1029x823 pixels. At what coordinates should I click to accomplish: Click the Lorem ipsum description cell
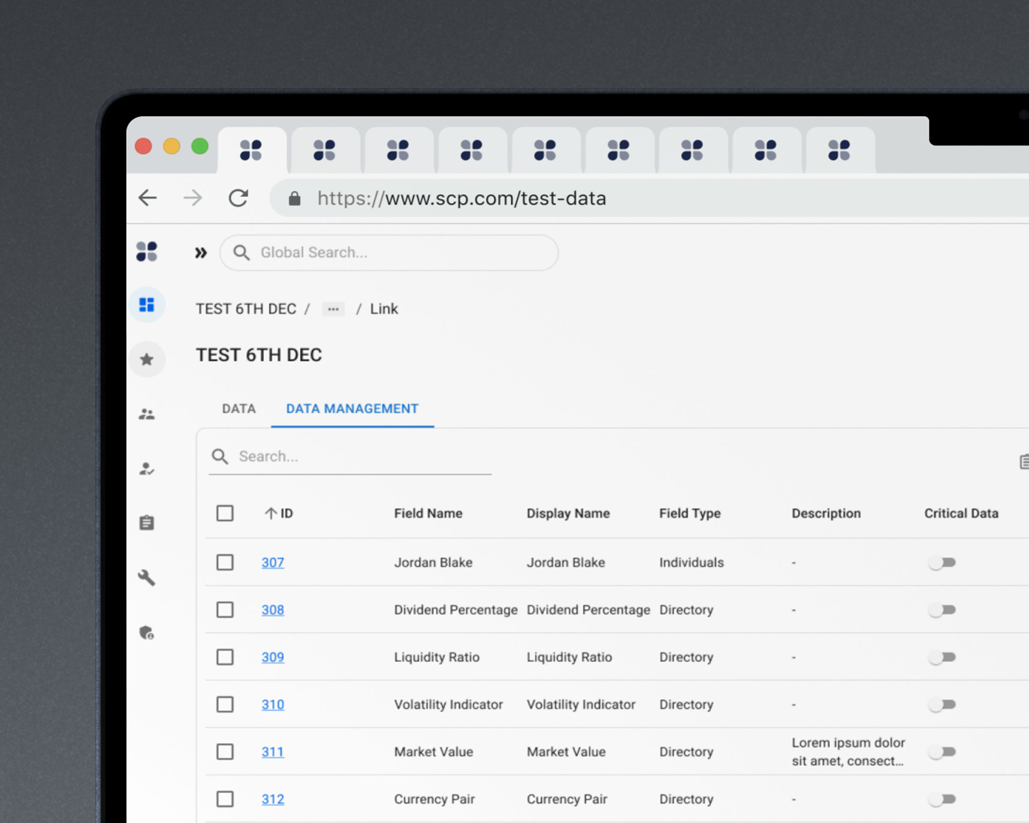[848, 752]
